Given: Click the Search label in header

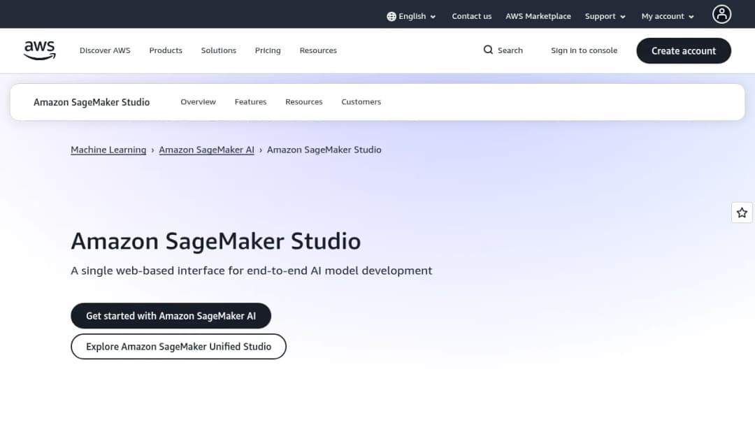Looking at the screenshot, I should [510, 50].
